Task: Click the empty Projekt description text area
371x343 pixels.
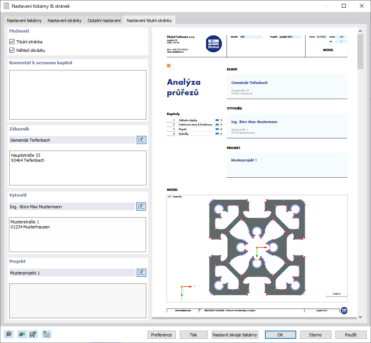Action: 77,301
